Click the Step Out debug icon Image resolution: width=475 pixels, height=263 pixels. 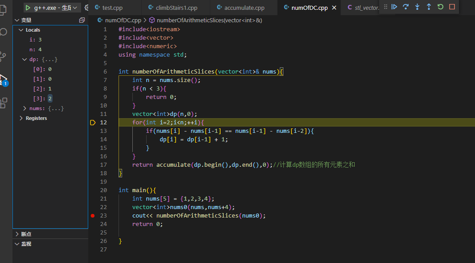click(x=429, y=7)
